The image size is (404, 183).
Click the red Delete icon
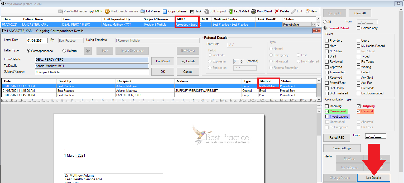[x=276, y=11]
